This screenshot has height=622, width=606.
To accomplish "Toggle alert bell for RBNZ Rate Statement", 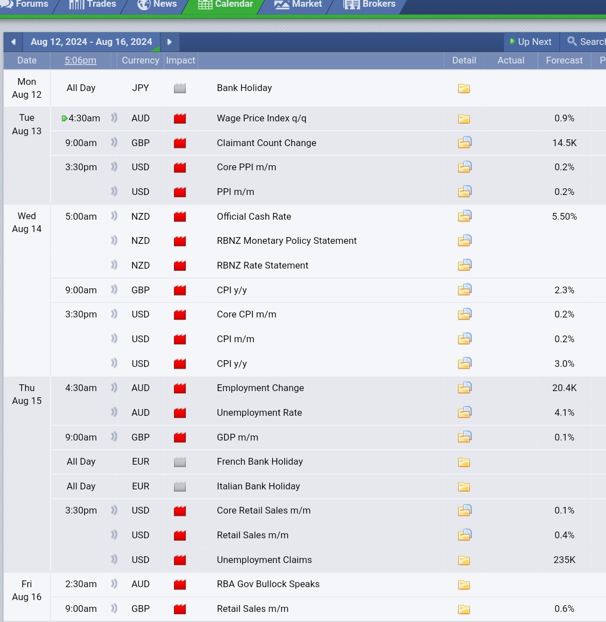I will pos(114,265).
